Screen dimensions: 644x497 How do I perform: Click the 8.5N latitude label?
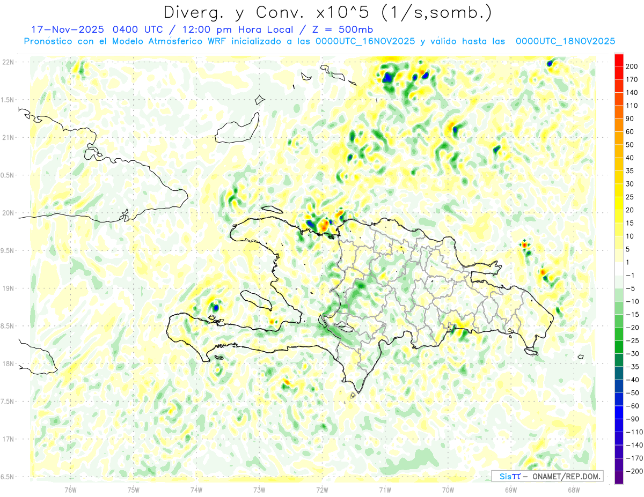[8, 326]
